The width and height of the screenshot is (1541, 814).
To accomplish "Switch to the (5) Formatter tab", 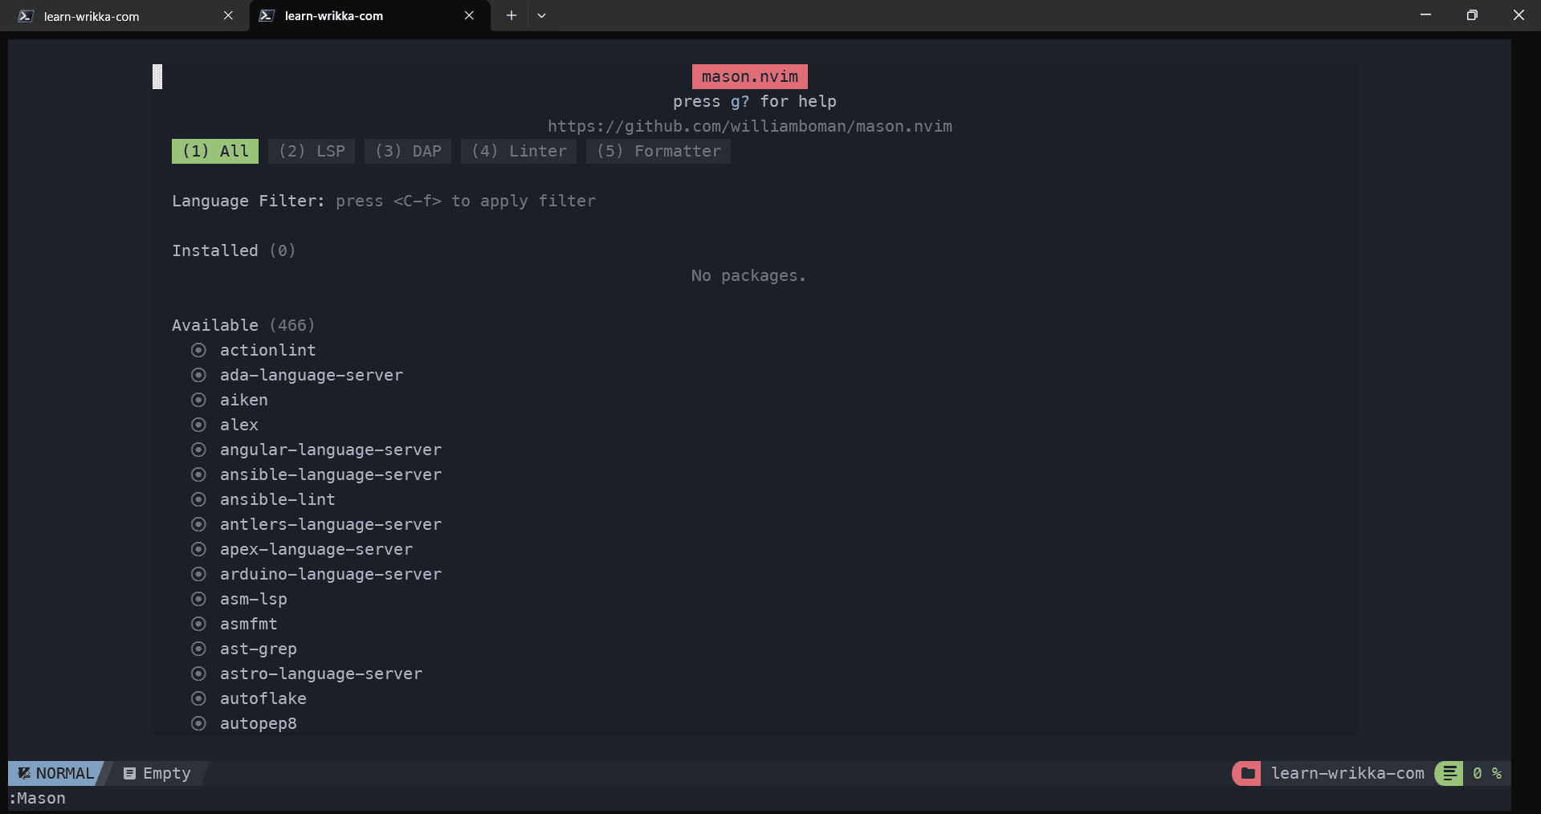I will pos(658,151).
